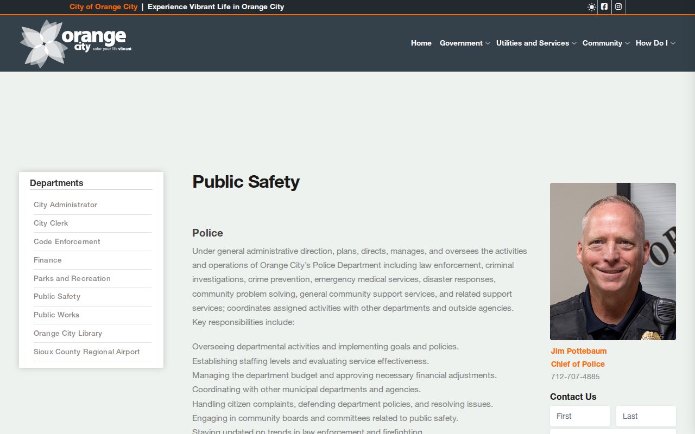Image resolution: width=695 pixels, height=434 pixels.
Task: Open the Finance department link
Action: point(48,260)
